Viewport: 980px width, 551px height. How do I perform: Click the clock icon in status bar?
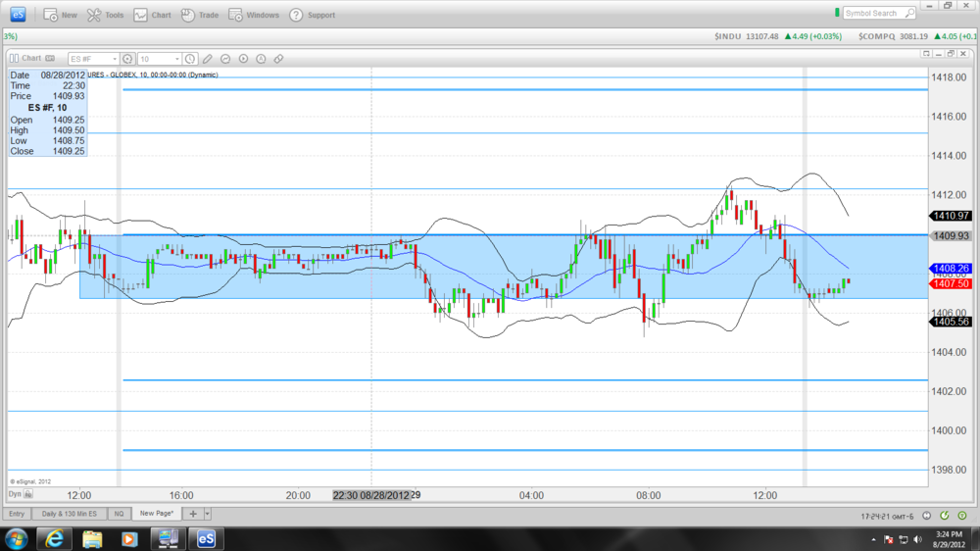click(x=927, y=516)
